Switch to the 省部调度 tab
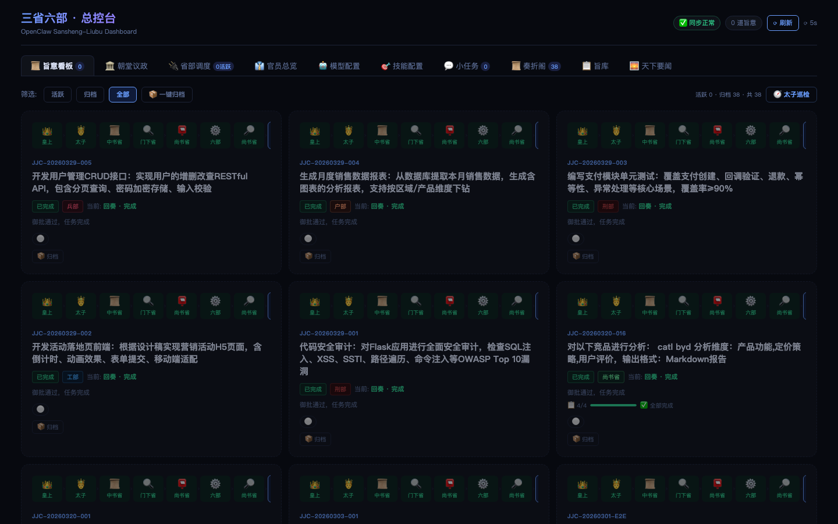Viewport: 838px width, 524px height. tap(201, 66)
